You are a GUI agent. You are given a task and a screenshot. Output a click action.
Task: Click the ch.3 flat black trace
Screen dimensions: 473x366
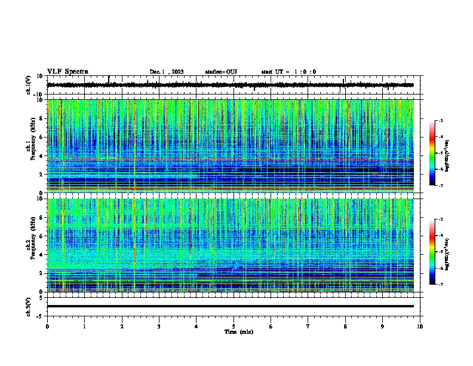(x=231, y=306)
